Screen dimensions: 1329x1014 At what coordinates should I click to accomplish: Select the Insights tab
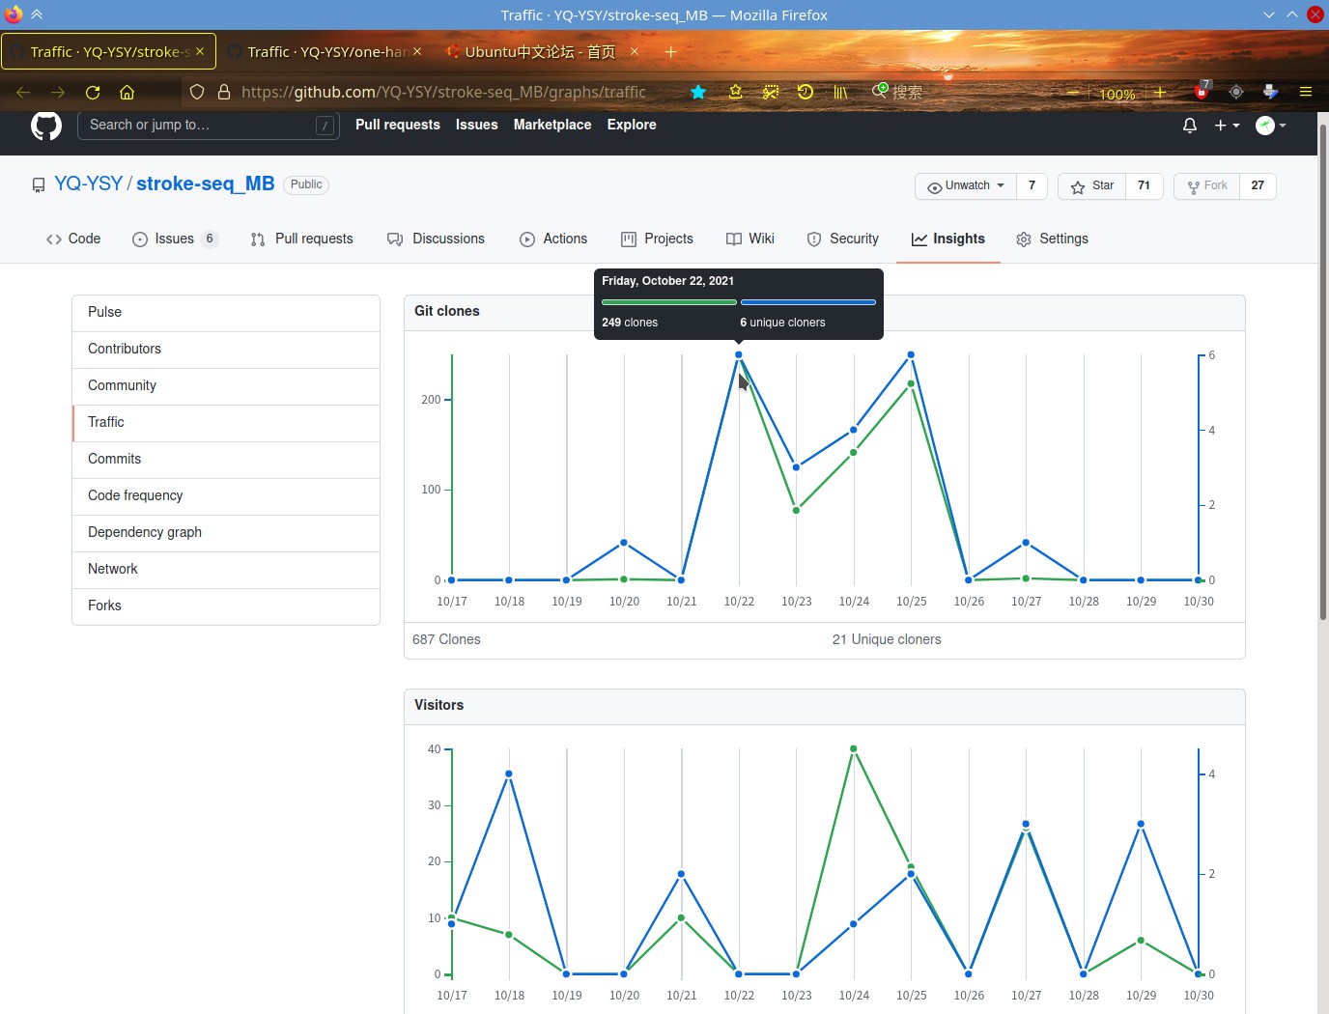(948, 239)
